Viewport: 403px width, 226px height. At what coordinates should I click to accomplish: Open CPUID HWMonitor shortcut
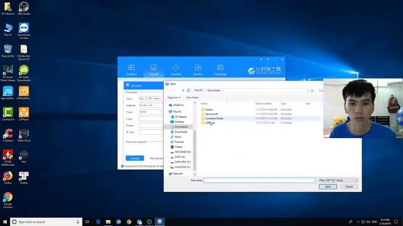8,158
